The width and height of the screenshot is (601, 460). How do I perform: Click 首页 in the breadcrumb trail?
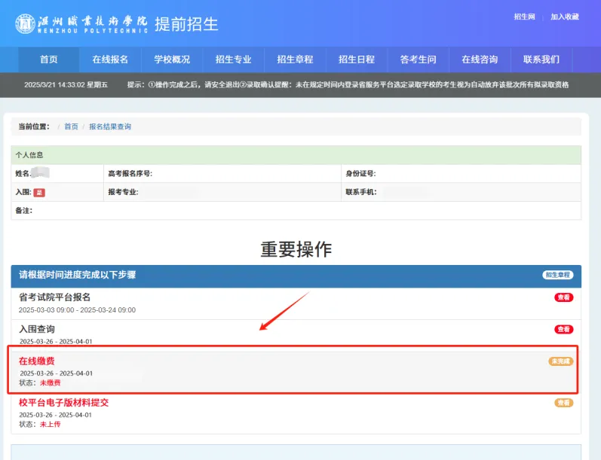[71, 126]
